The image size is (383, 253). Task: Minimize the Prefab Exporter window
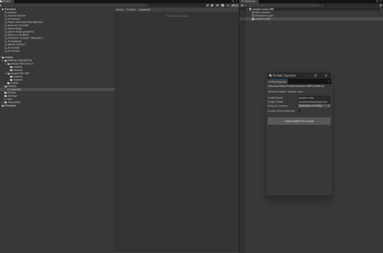305,75
